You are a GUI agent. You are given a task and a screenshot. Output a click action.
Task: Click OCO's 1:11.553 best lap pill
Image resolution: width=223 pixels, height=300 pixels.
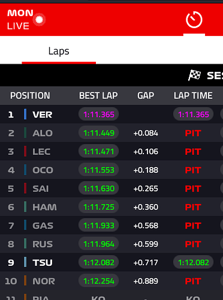[x=99, y=170]
